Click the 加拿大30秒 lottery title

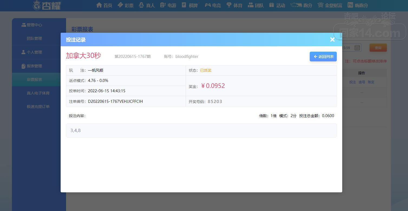[83, 55]
